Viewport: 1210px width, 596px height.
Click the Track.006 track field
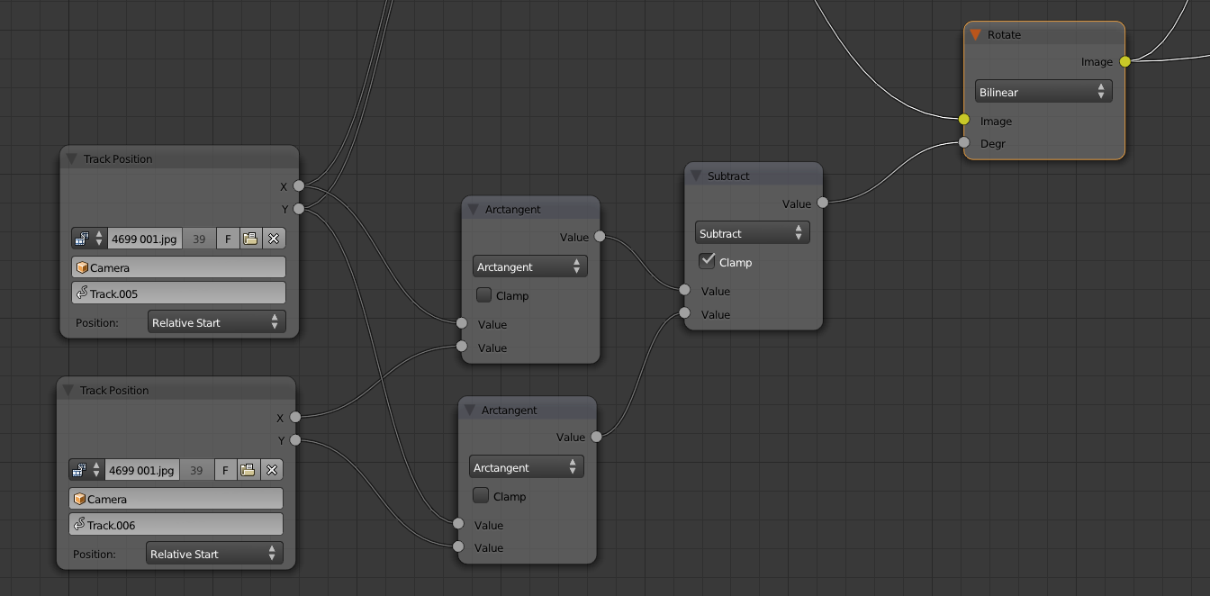(x=176, y=525)
